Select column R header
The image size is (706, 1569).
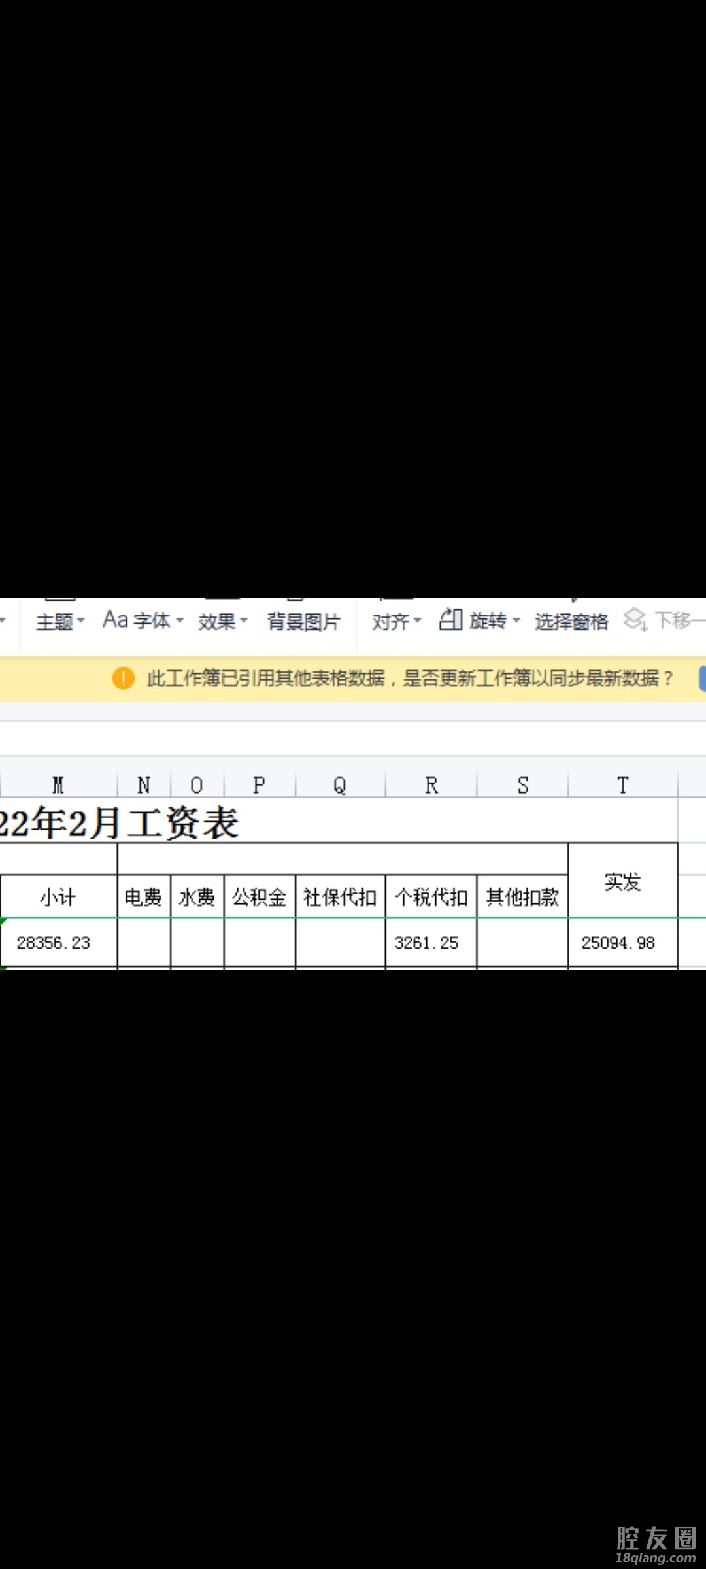coord(431,785)
